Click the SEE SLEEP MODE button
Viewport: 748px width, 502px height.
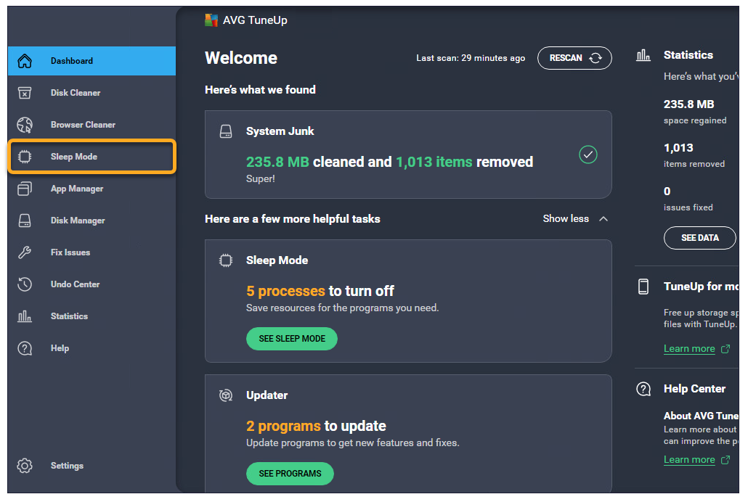tap(292, 339)
